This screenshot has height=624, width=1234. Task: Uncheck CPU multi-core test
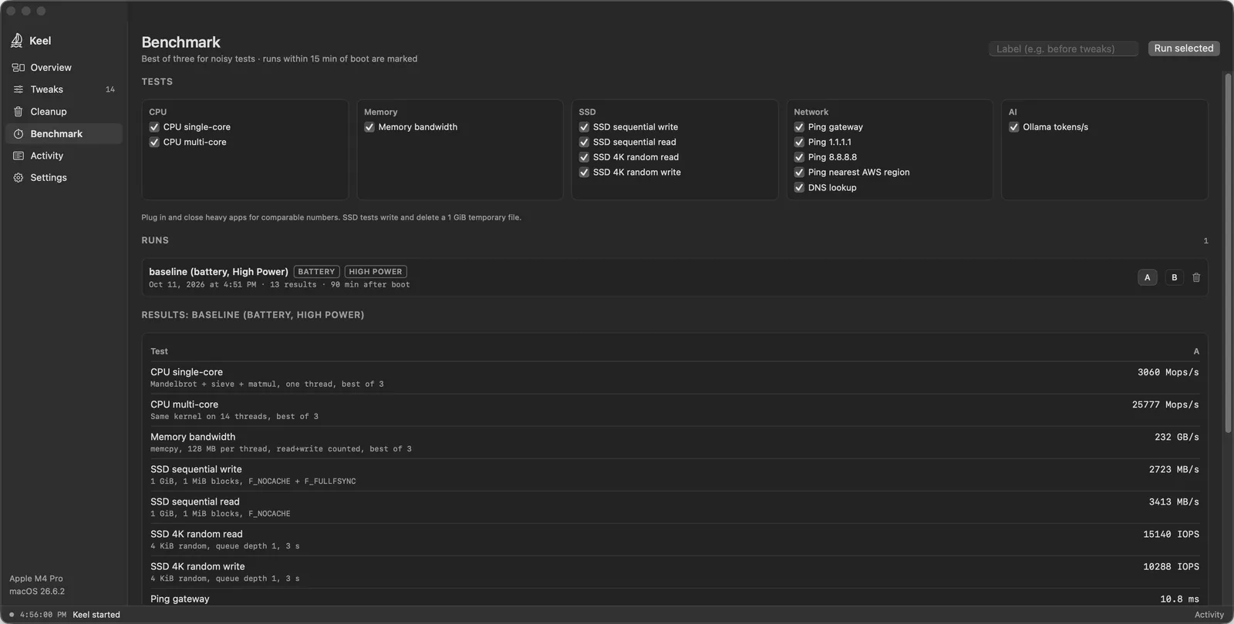click(x=154, y=143)
